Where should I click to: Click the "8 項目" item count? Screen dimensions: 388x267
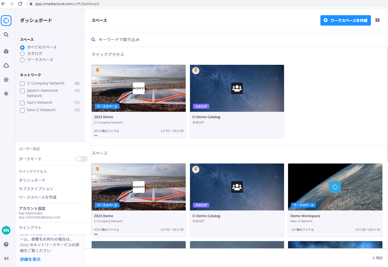378,258
